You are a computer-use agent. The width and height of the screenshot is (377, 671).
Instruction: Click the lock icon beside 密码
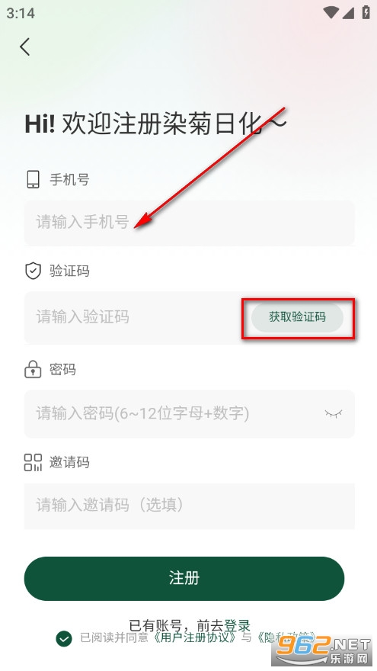tap(33, 369)
